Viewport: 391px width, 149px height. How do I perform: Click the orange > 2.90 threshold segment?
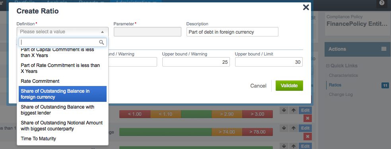coord(227,114)
